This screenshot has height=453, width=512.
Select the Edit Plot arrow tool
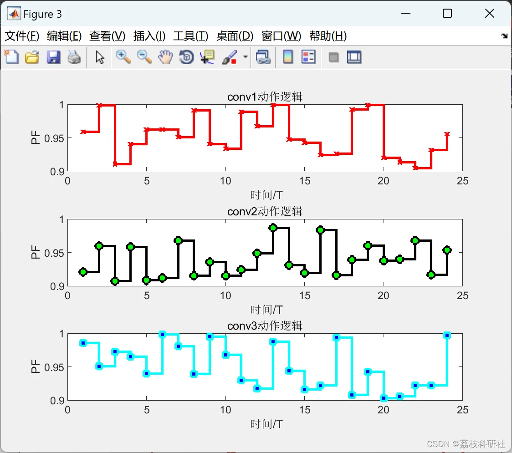pos(100,57)
